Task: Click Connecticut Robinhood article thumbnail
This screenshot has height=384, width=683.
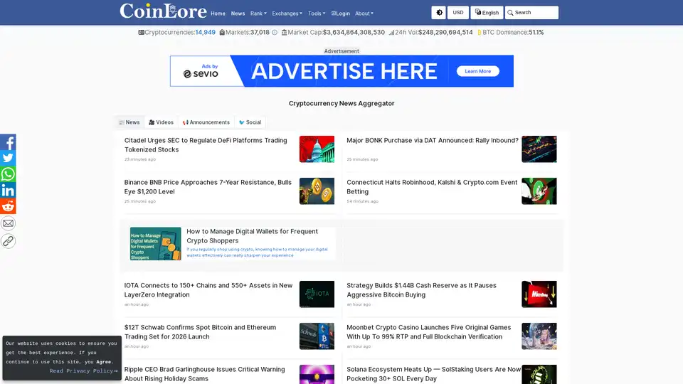Action: point(539,191)
